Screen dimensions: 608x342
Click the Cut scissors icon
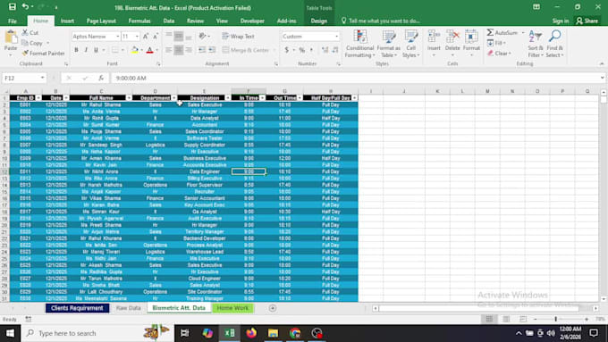pyautogui.click(x=25, y=33)
